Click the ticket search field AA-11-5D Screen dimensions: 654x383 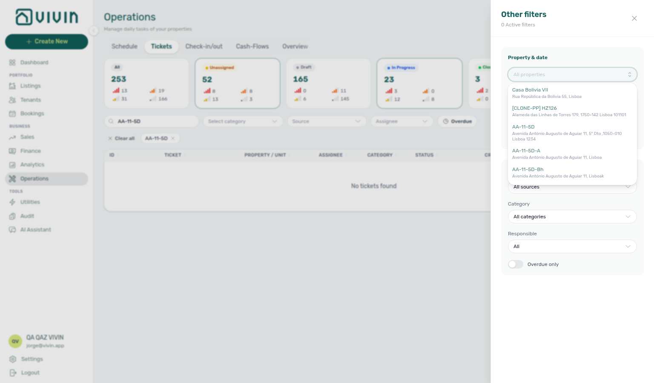point(152,121)
